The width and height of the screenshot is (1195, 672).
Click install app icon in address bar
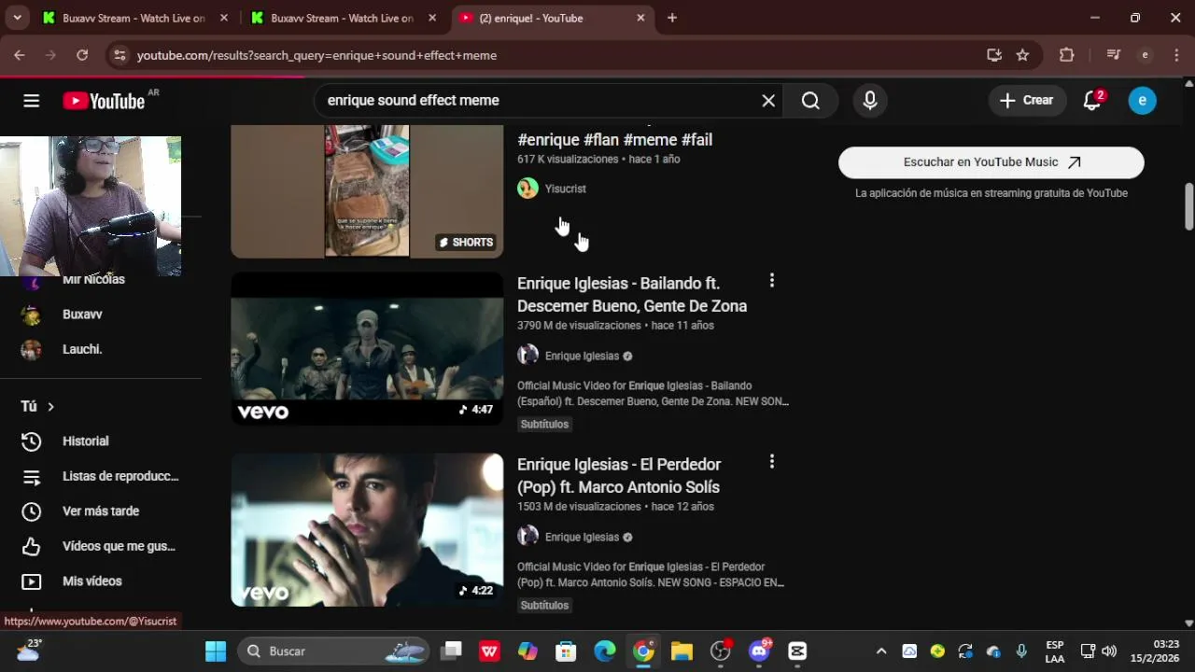click(x=994, y=55)
